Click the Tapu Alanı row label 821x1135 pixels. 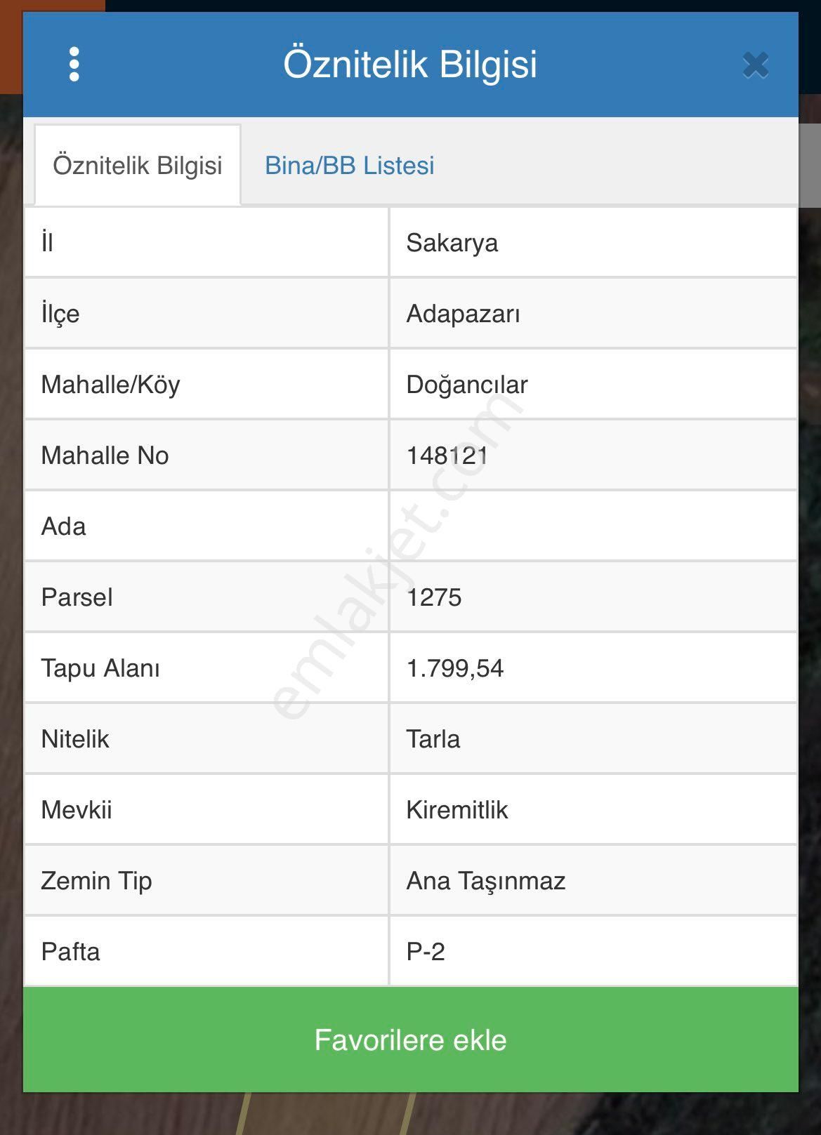(x=100, y=668)
